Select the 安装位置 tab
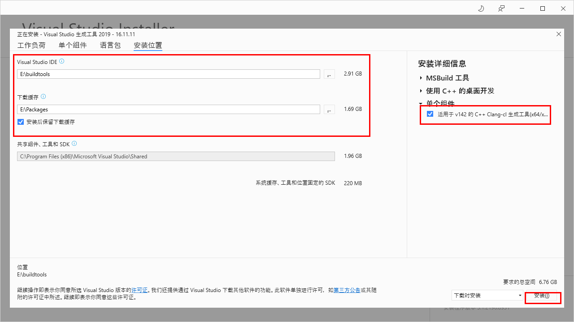The height and width of the screenshot is (322, 574). pos(148,45)
